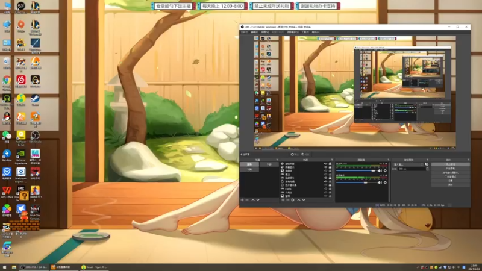Toggle visibility eye of the second source row
The width and height of the screenshot is (482, 271).
[325, 167]
